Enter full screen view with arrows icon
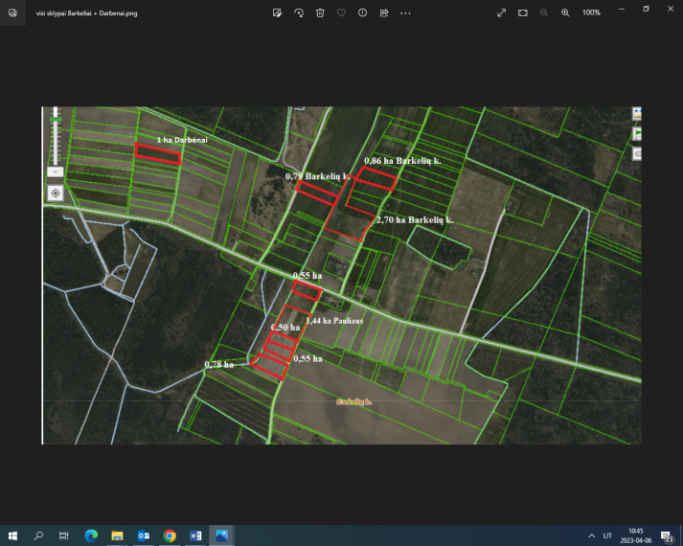The width and height of the screenshot is (683, 546). 501,13
